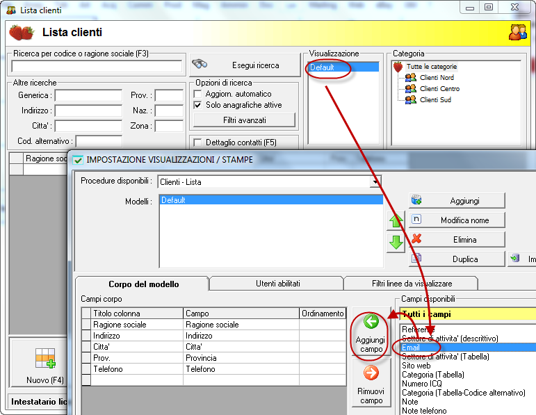Select Note telefono available field
The height and width of the screenshot is (415, 536).
pyautogui.click(x=424, y=411)
